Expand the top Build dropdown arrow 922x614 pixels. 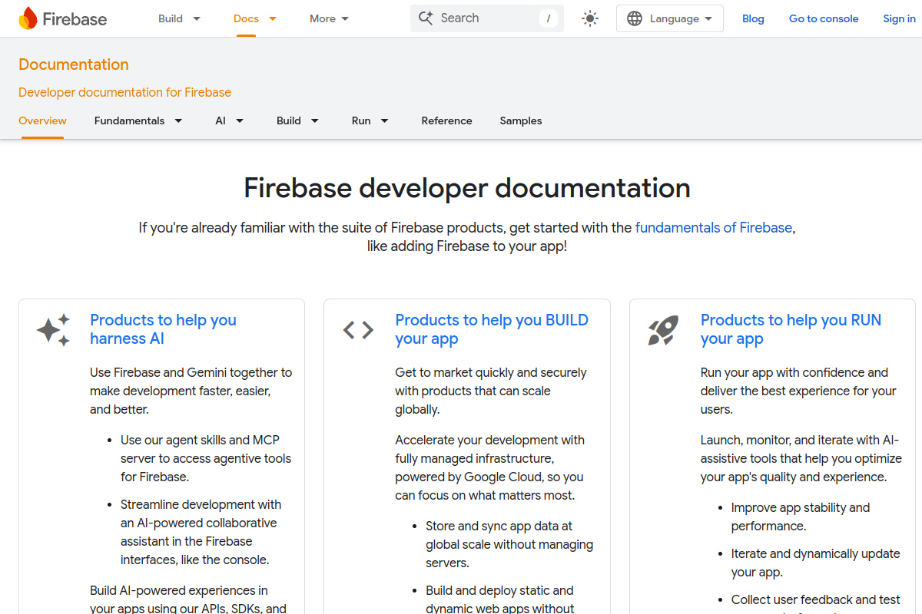click(x=197, y=18)
